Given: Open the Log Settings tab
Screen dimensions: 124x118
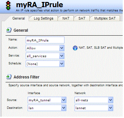Looking at the screenshot, I should (x=44, y=18).
